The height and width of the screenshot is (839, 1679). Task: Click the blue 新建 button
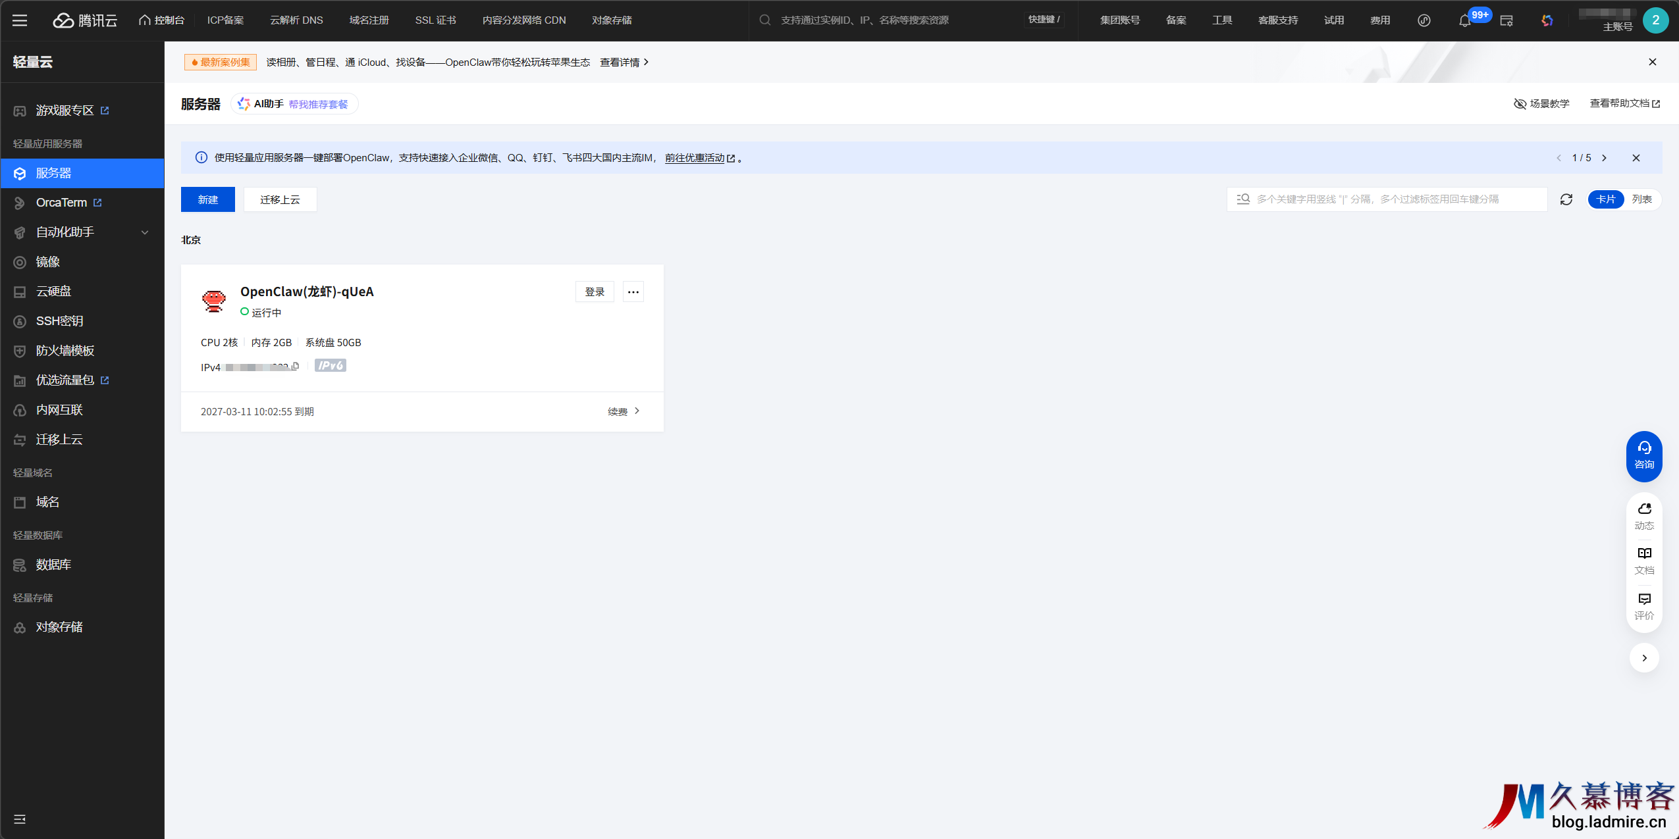pos(207,199)
